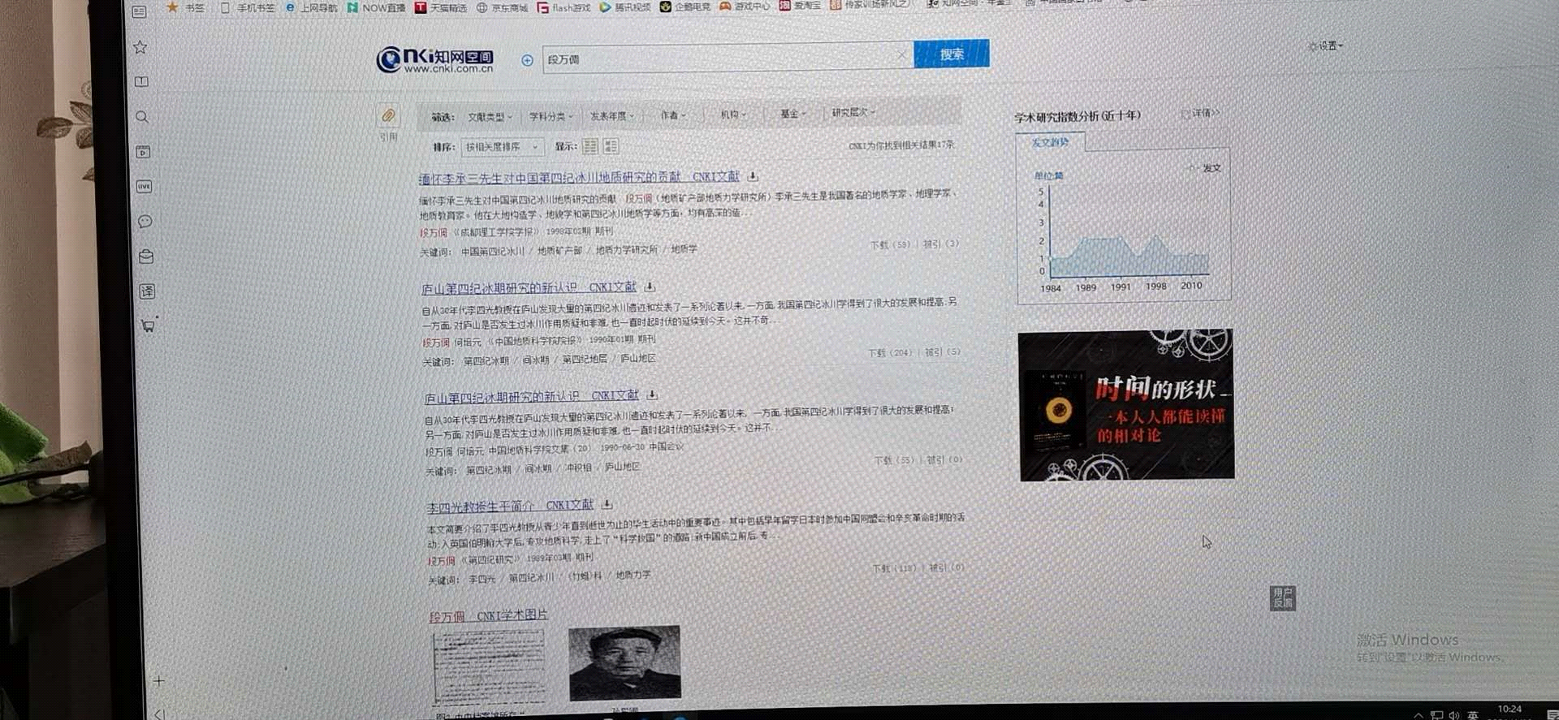Click the paperclip 引用 citation icon

[388, 116]
